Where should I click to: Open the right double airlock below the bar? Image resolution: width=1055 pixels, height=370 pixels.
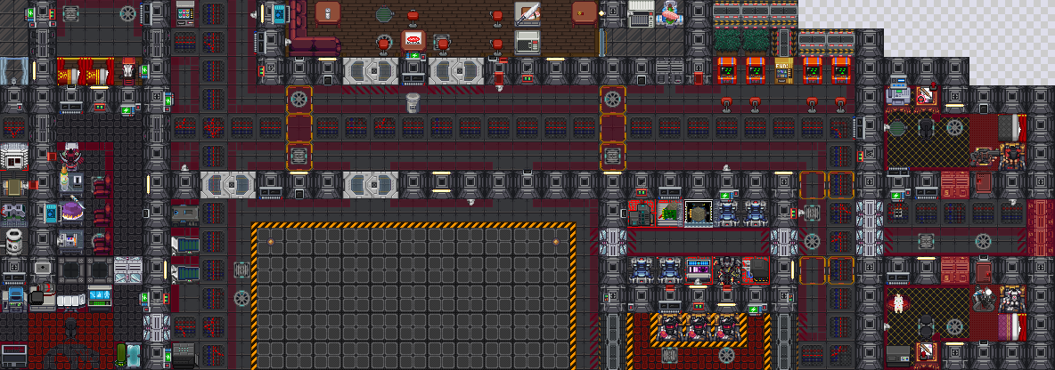456,70
